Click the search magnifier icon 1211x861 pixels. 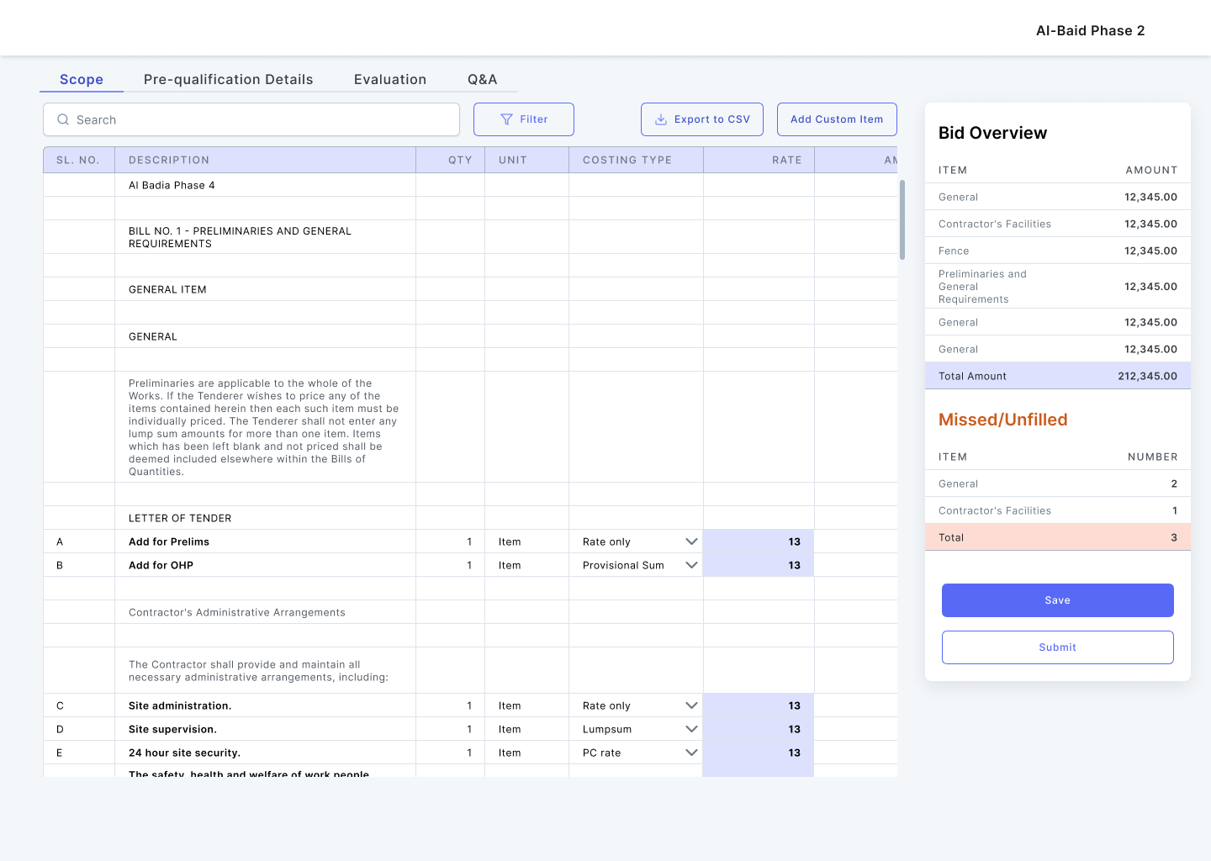[x=63, y=119]
